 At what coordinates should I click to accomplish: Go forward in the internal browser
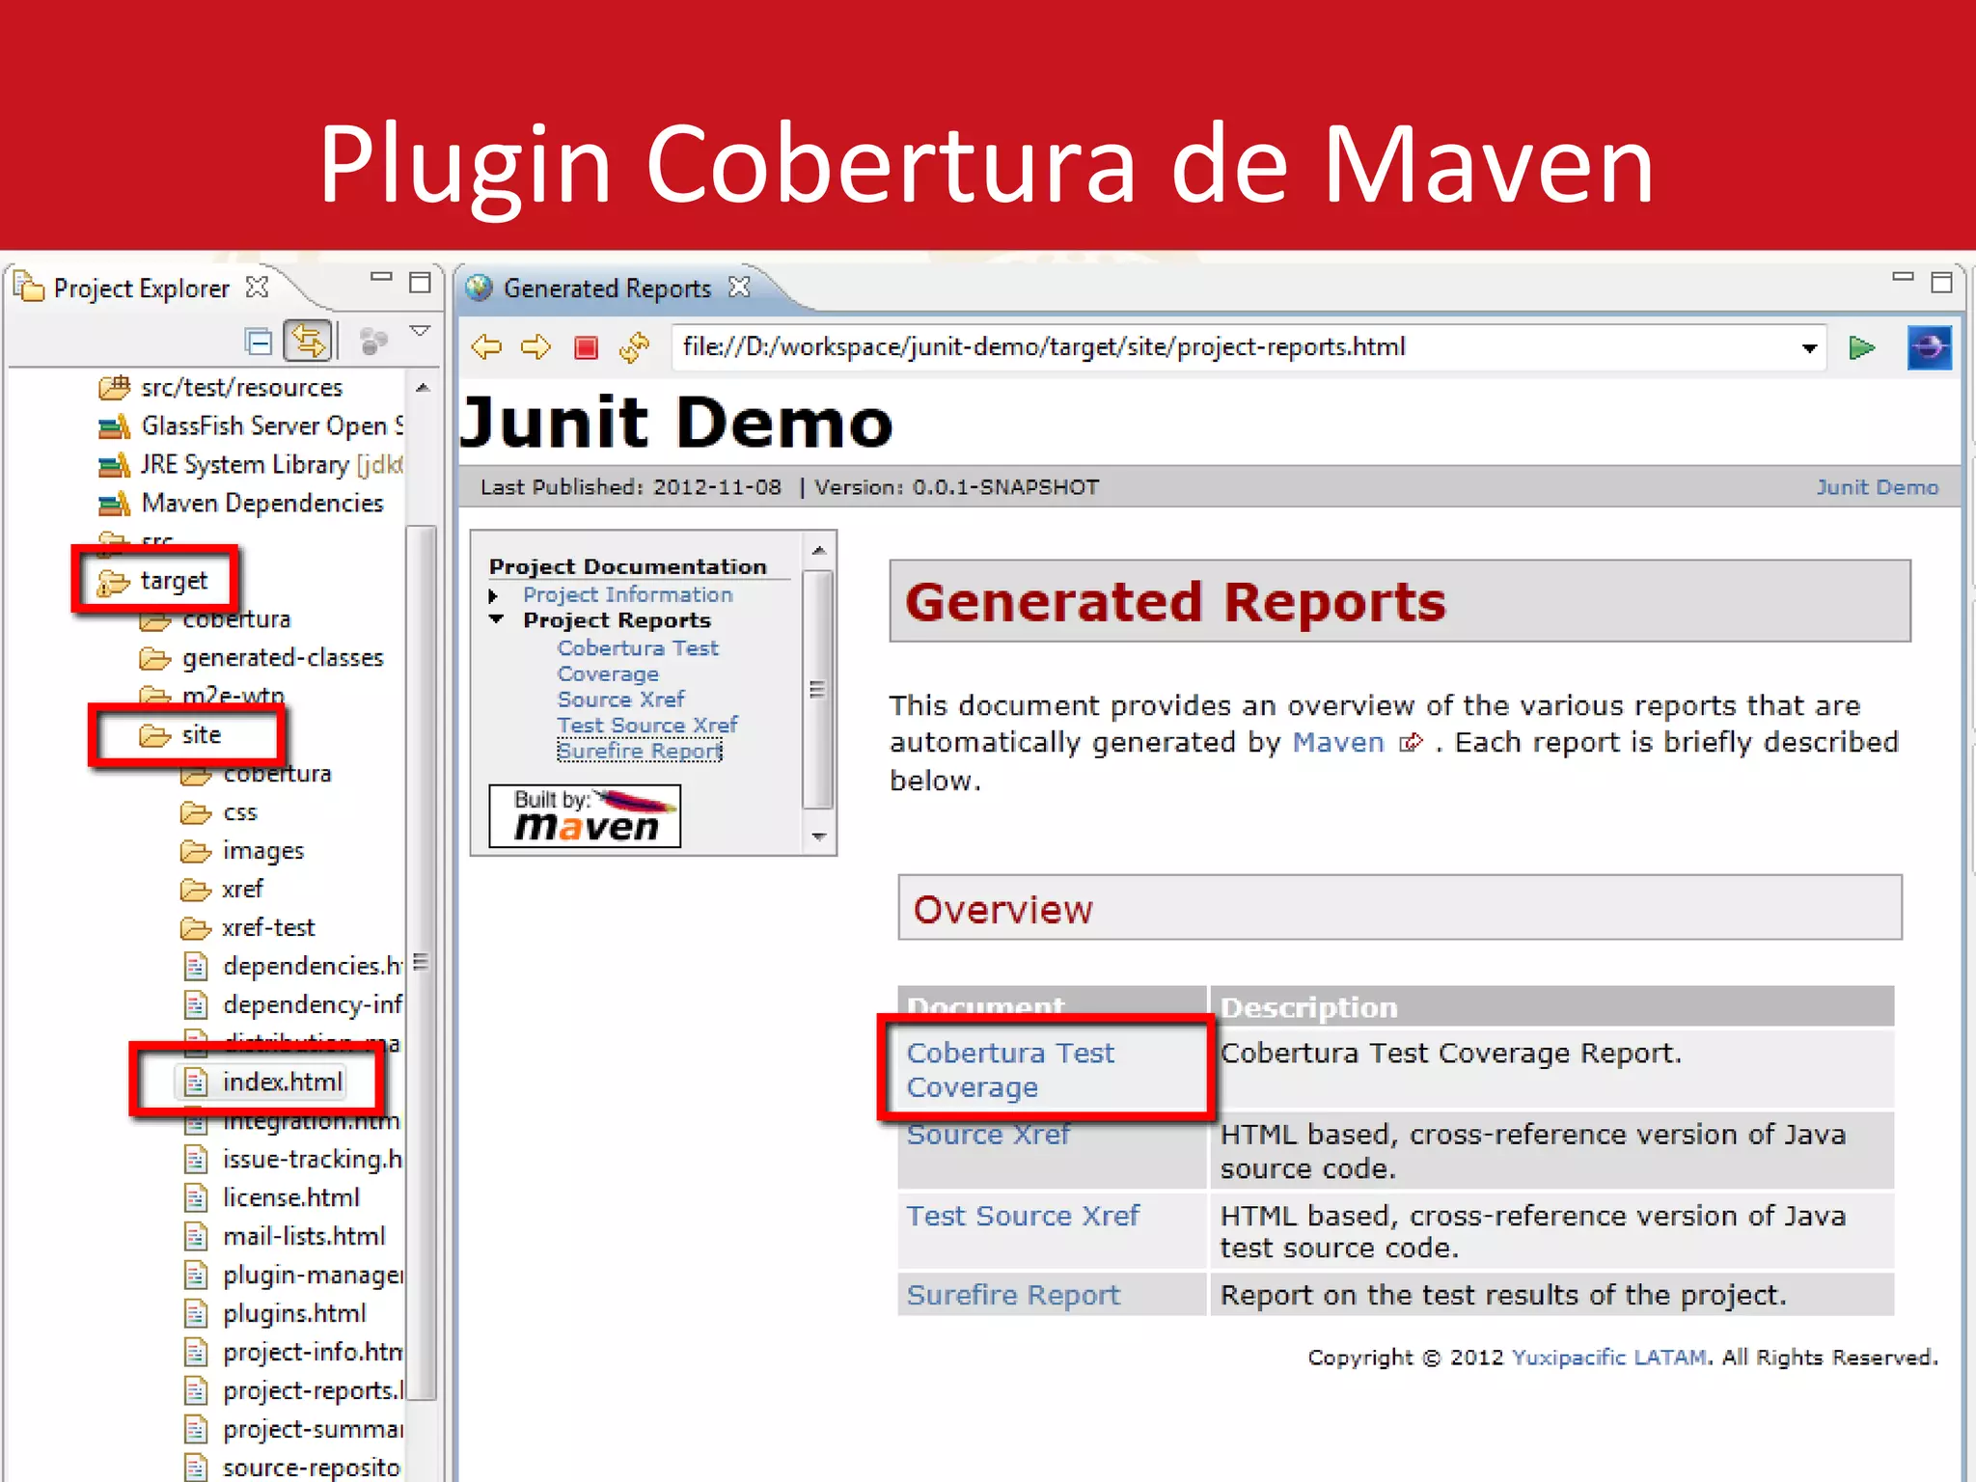(x=535, y=346)
